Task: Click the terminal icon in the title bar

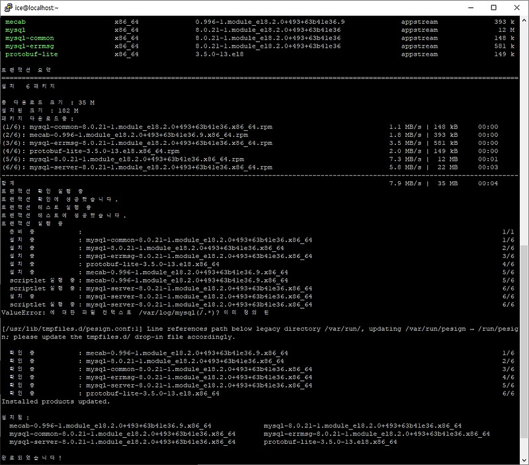Action: 8,8
